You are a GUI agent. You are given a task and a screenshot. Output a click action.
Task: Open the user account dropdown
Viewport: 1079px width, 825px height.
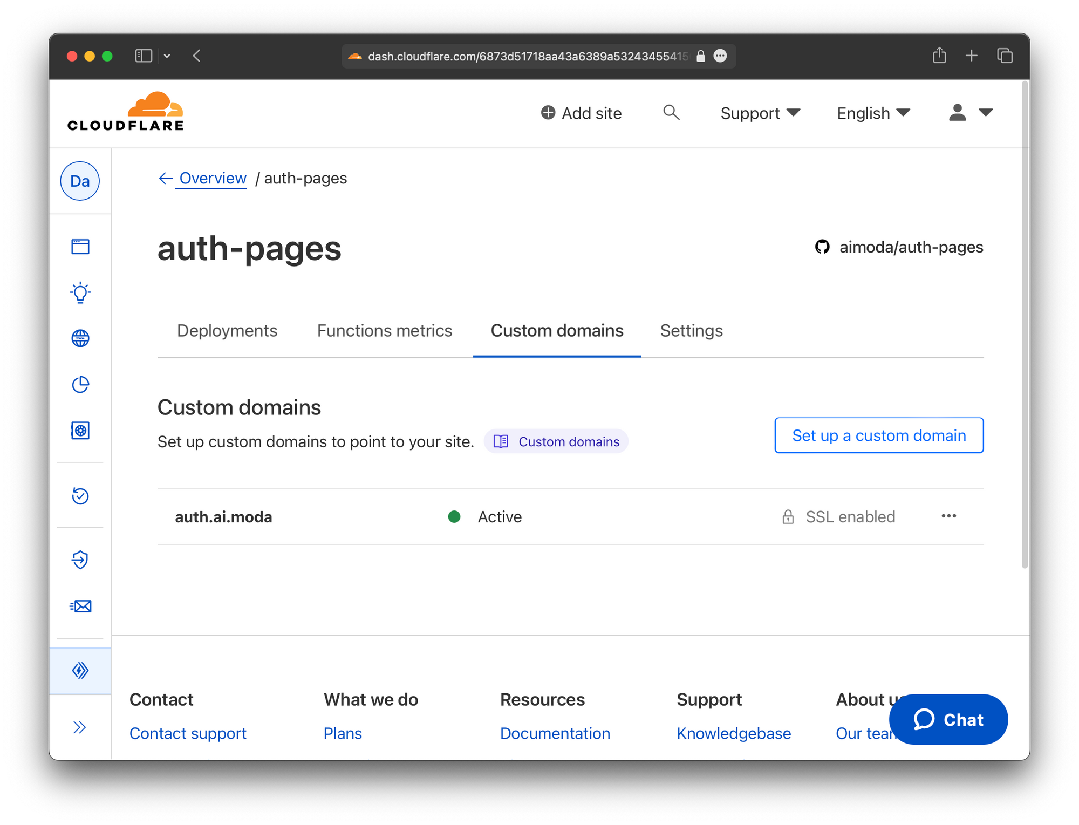[x=971, y=113]
